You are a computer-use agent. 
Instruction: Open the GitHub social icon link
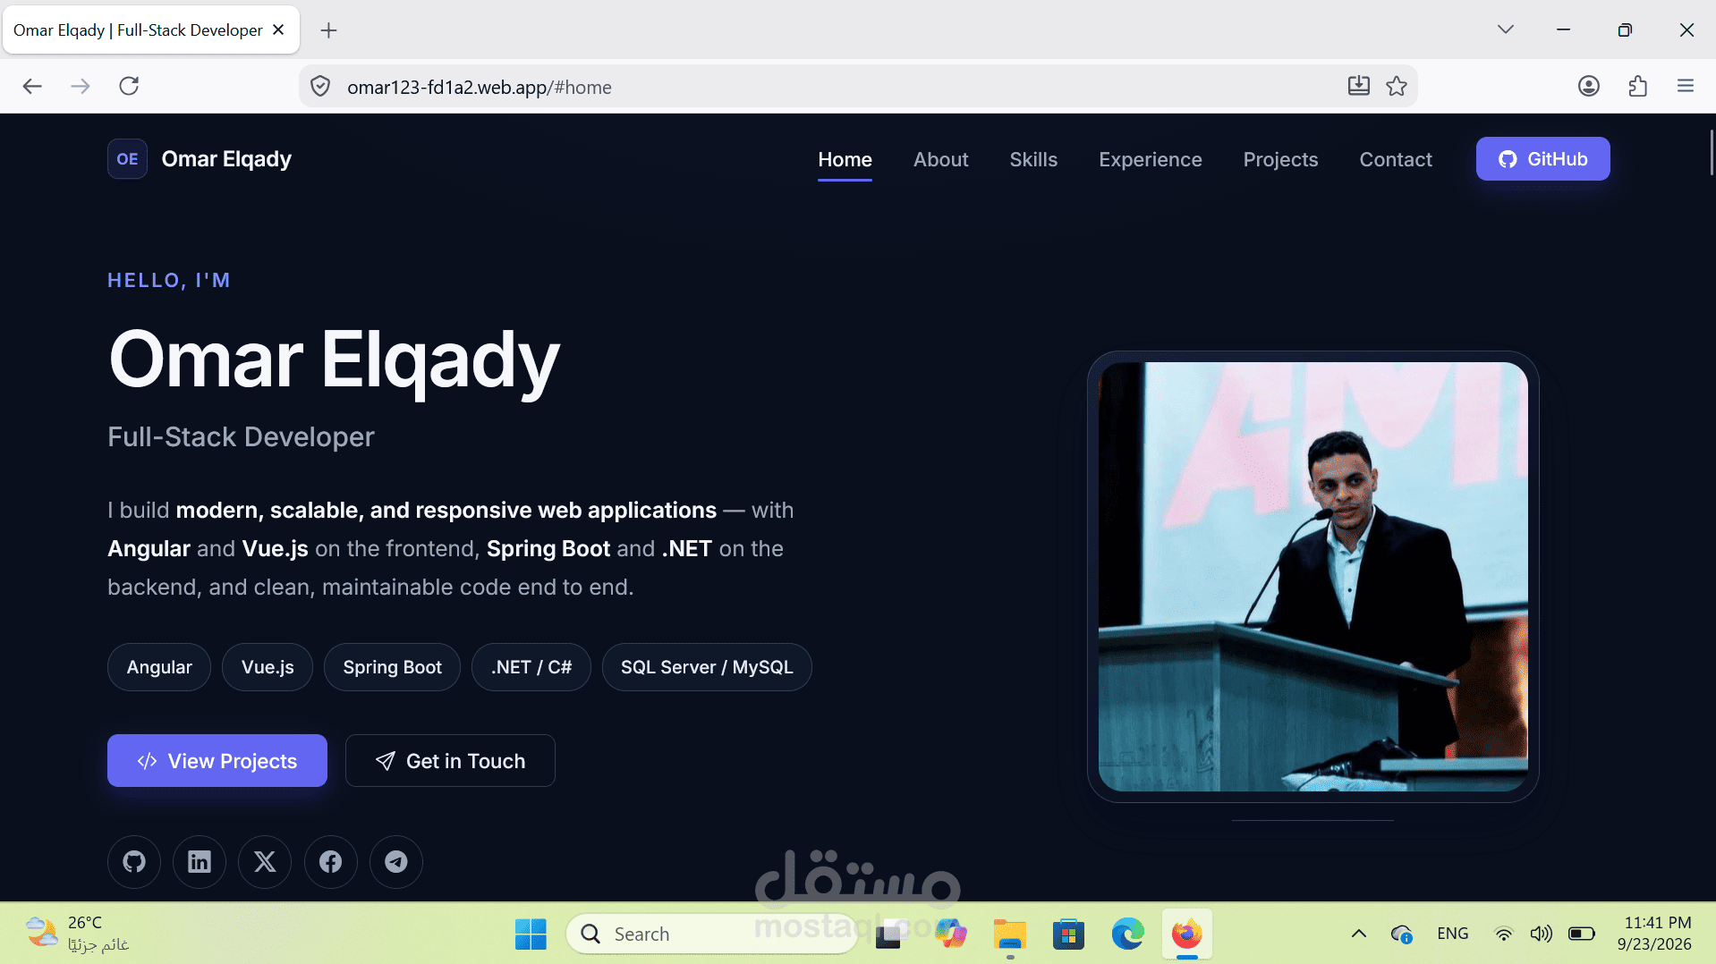click(x=134, y=861)
